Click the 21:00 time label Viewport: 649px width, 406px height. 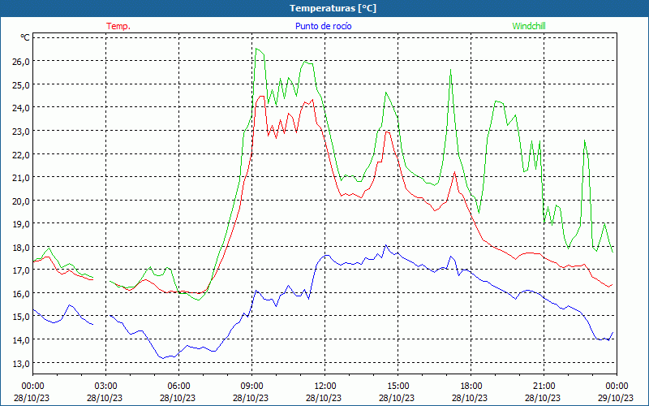(544, 387)
